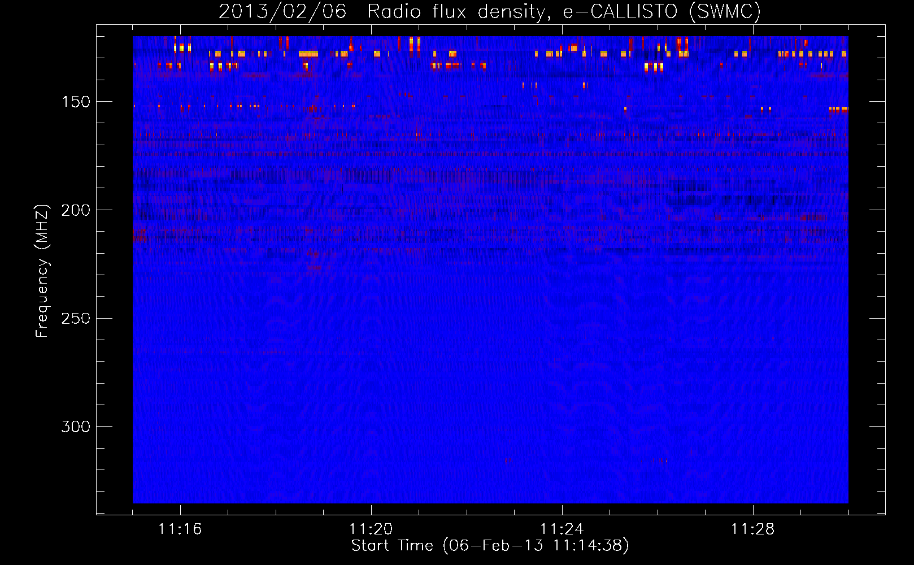
Task: Click the plot title '2013/02/06 Radio flux density'
Action: pyautogui.click(x=385, y=11)
